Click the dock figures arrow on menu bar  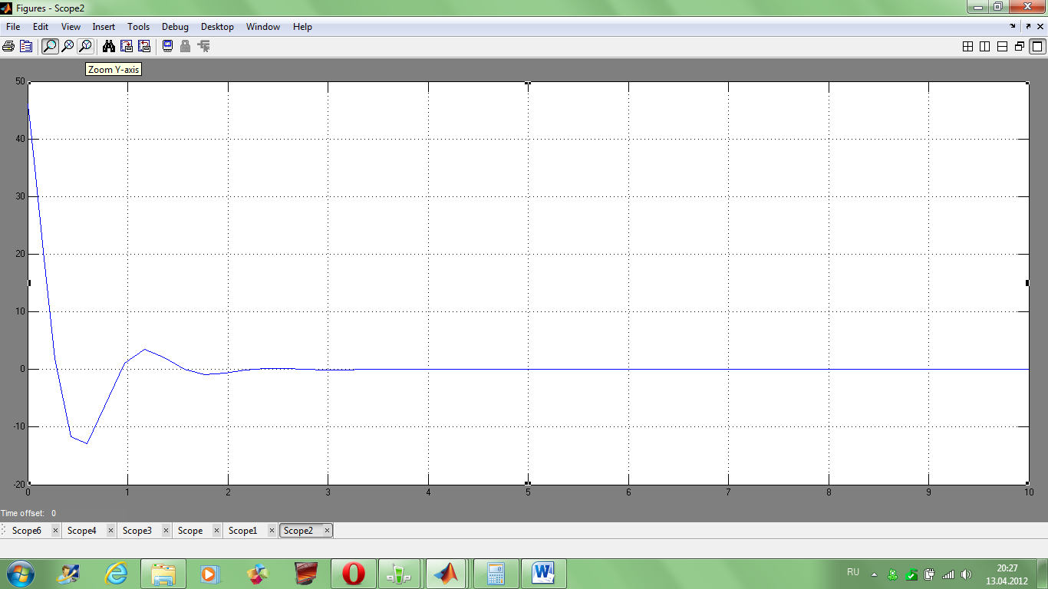tap(1013, 27)
